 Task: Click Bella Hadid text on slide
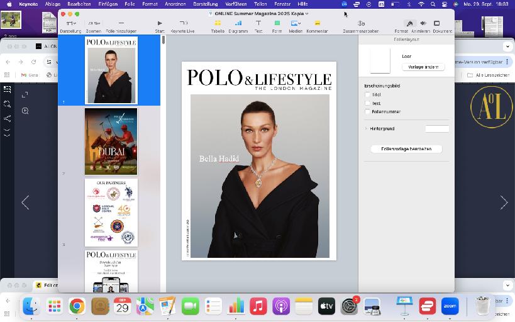click(219, 158)
